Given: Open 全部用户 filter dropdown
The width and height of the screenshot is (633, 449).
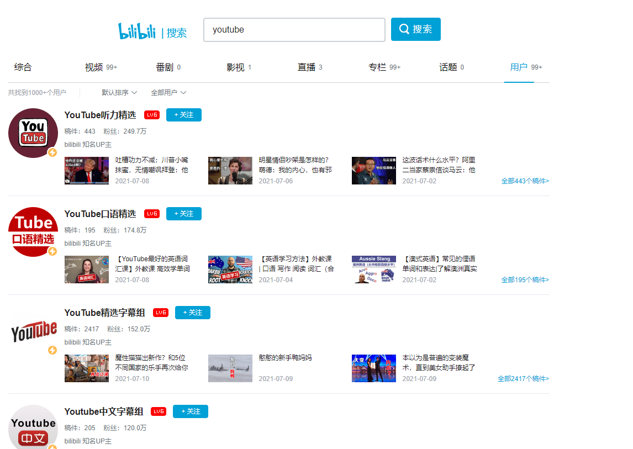Looking at the screenshot, I should click(x=168, y=93).
